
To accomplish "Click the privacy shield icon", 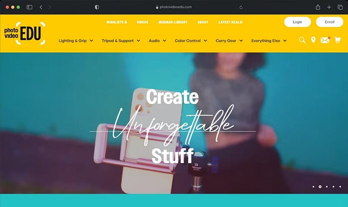I will 97,7.
